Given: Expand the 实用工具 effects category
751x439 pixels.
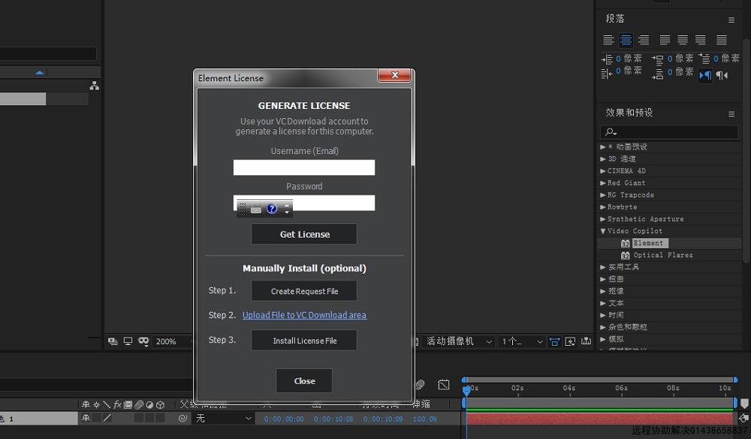Looking at the screenshot, I should [603, 267].
